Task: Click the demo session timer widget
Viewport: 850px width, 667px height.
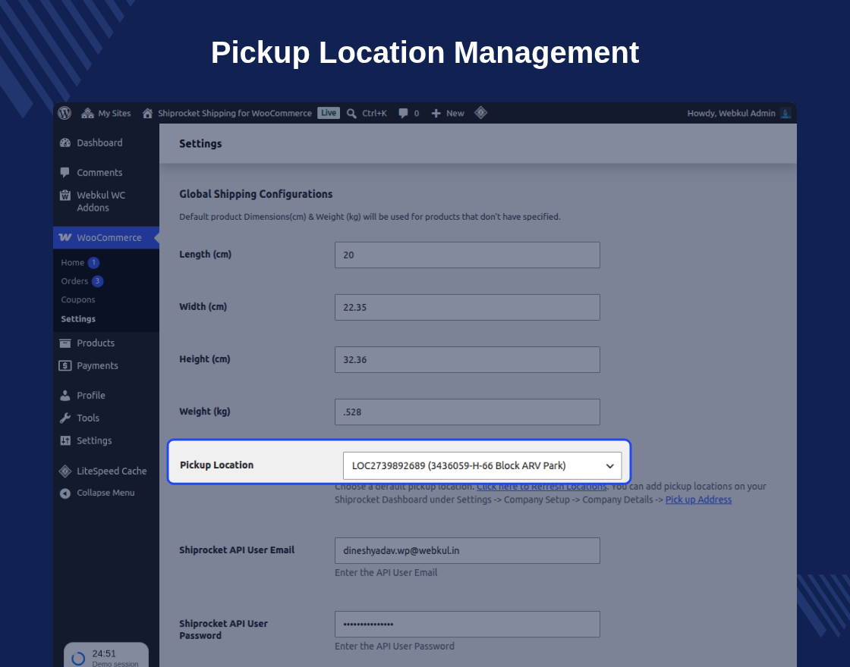Action: (106, 655)
